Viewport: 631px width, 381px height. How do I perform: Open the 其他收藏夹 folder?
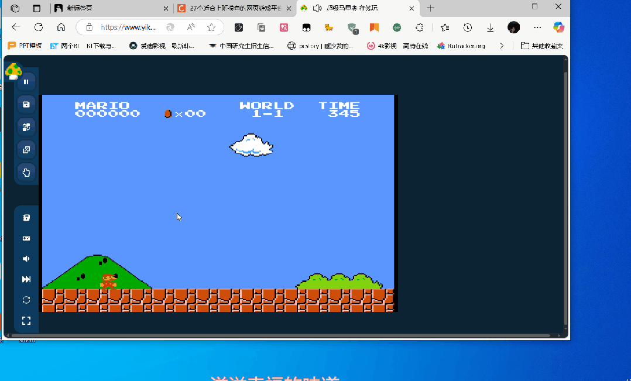[541, 46]
